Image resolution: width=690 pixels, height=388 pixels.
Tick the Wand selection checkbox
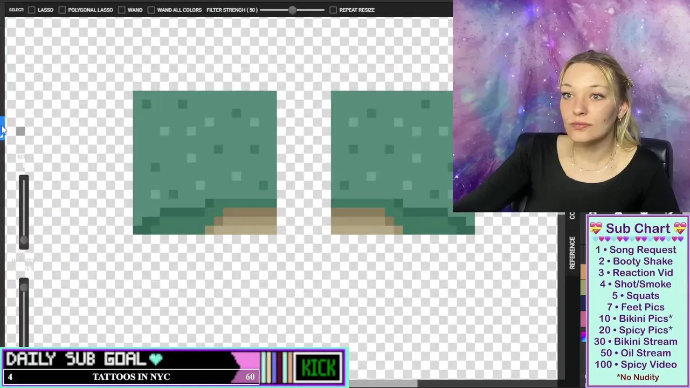(x=122, y=10)
